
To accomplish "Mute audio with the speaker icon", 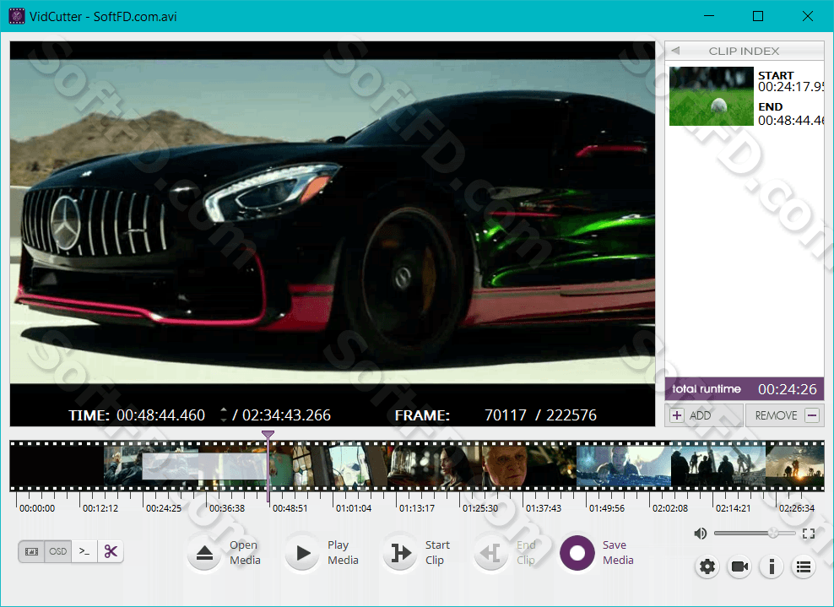I will pyautogui.click(x=700, y=533).
